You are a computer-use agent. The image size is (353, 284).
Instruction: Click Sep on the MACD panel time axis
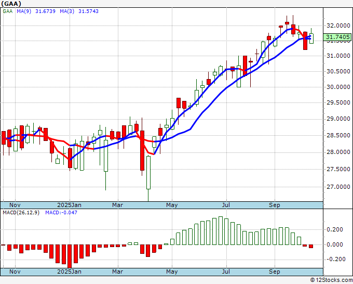275,272
